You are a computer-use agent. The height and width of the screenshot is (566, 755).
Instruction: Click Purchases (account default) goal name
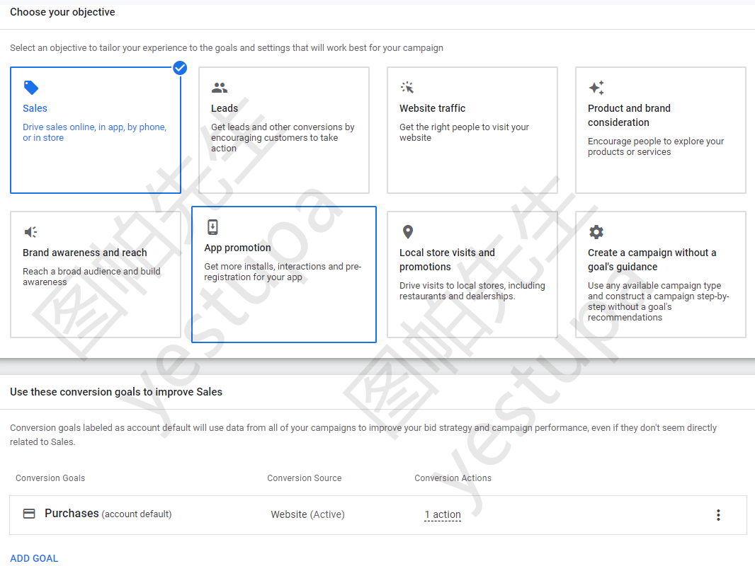point(108,514)
